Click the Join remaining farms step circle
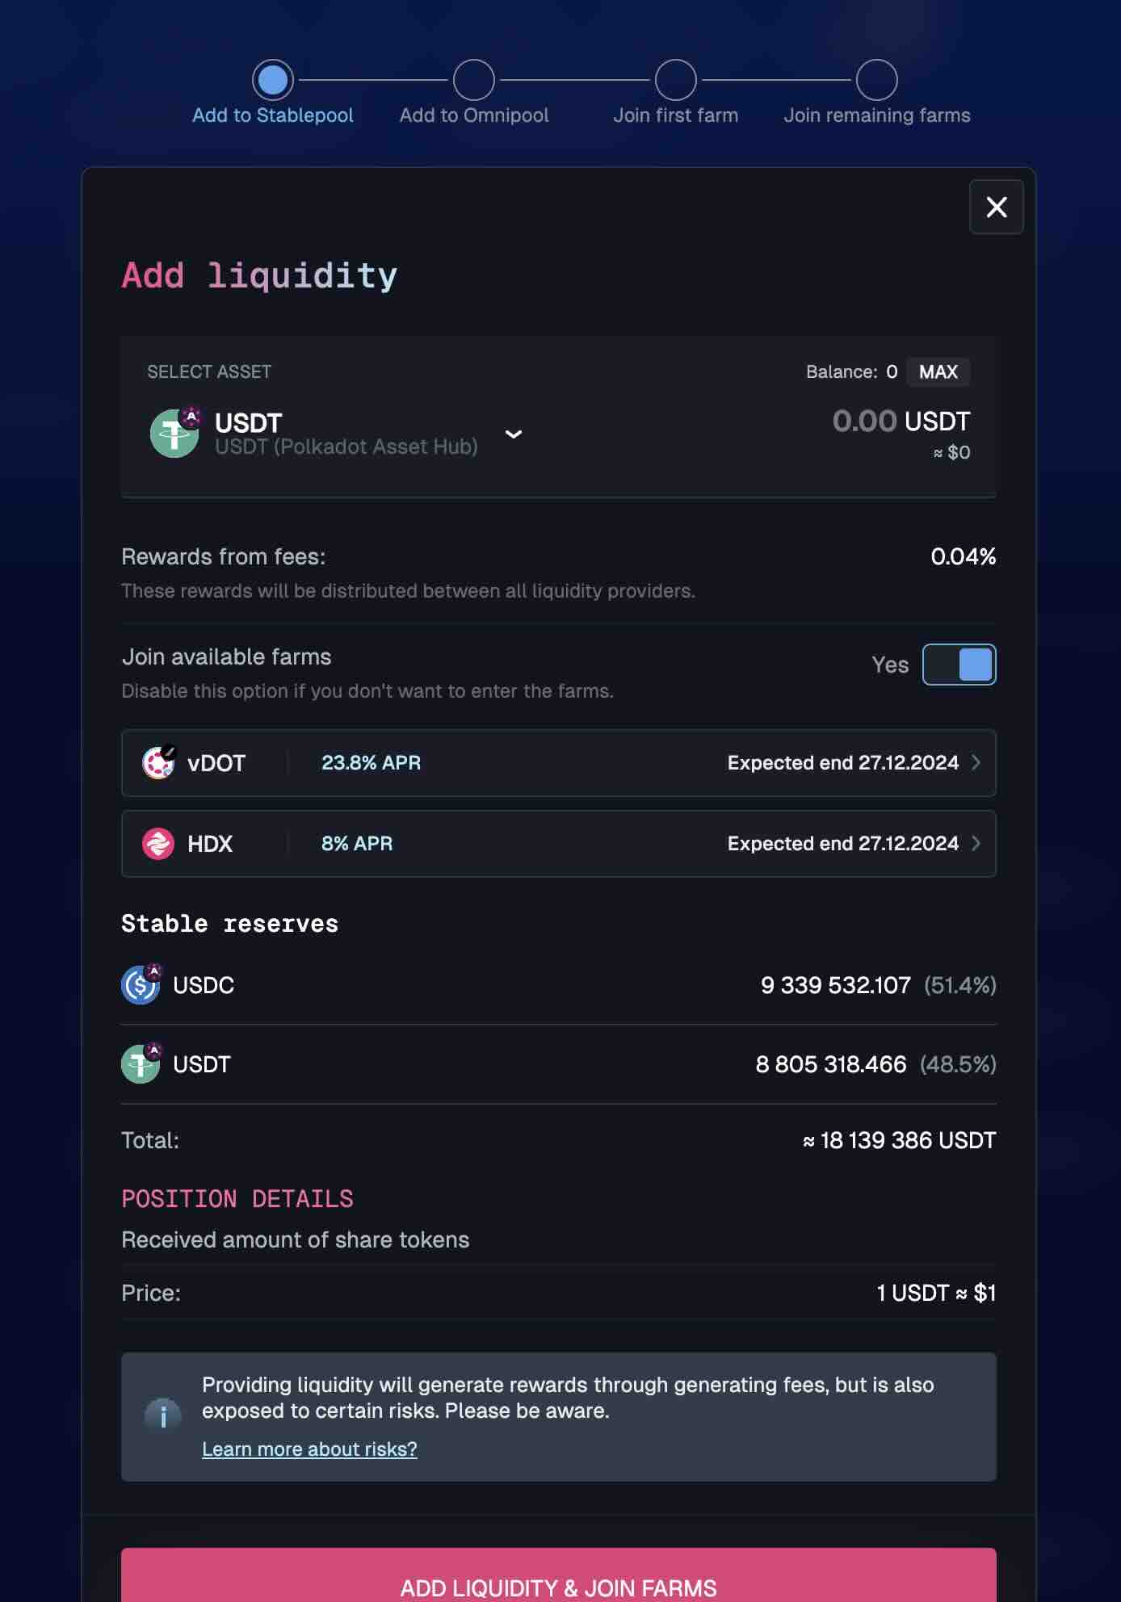The height and width of the screenshot is (1602, 1121). tap(876, 80)
